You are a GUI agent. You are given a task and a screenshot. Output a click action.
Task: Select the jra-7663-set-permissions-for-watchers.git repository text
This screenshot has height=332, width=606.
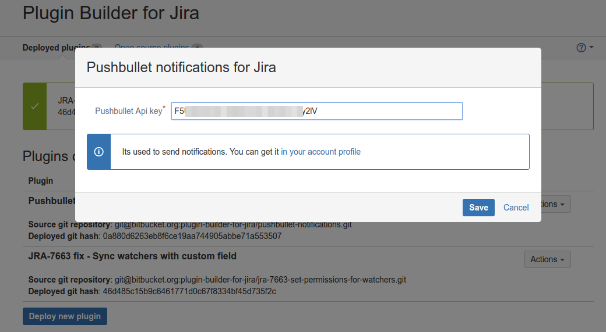click(x=260, y=280)
